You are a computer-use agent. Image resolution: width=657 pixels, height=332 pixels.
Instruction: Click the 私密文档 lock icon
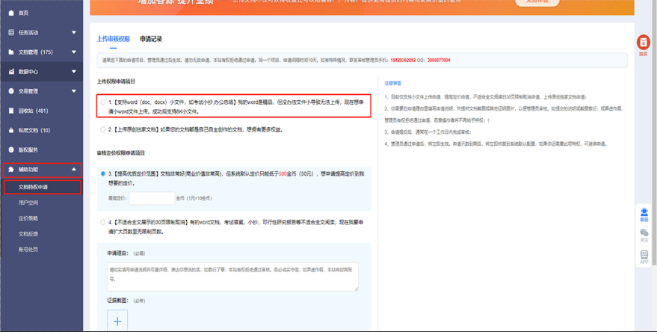[10, 130]
